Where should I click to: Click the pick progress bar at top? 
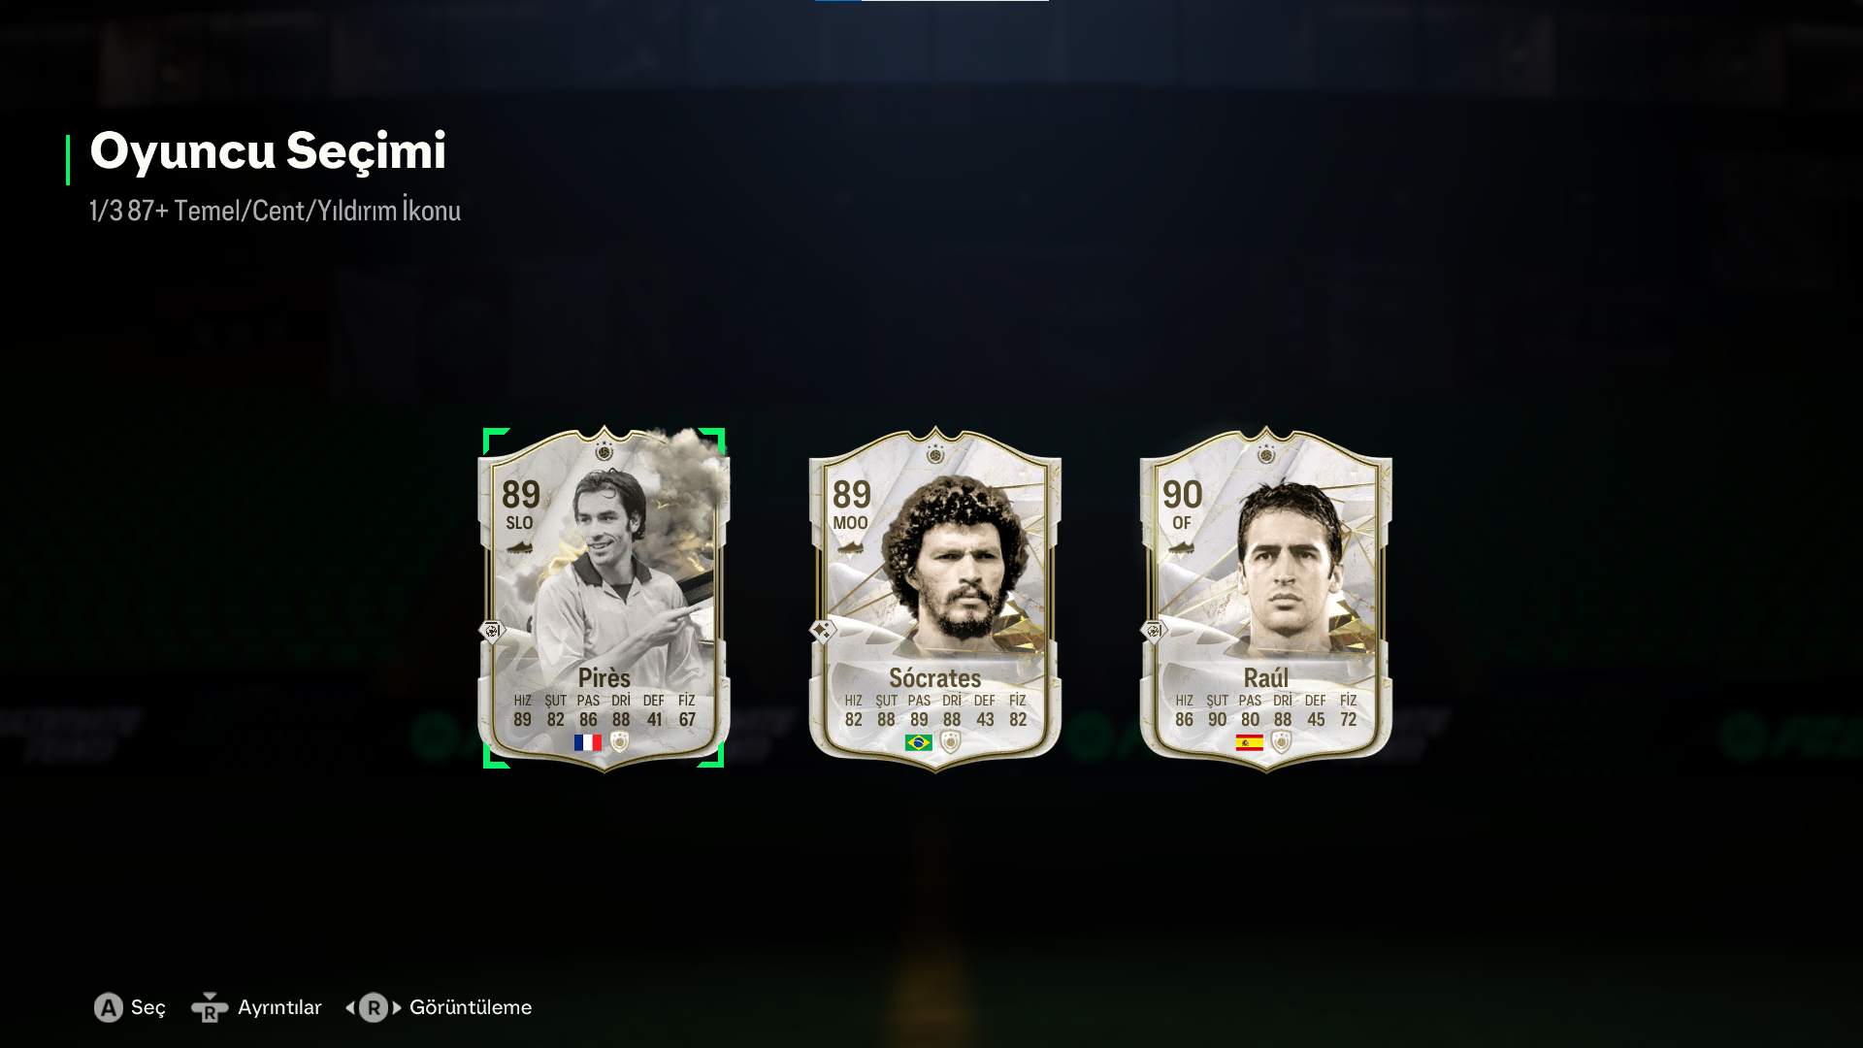point(931,1)
